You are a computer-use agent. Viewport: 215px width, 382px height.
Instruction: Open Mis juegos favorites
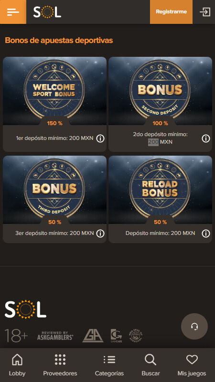coord(192,365)
